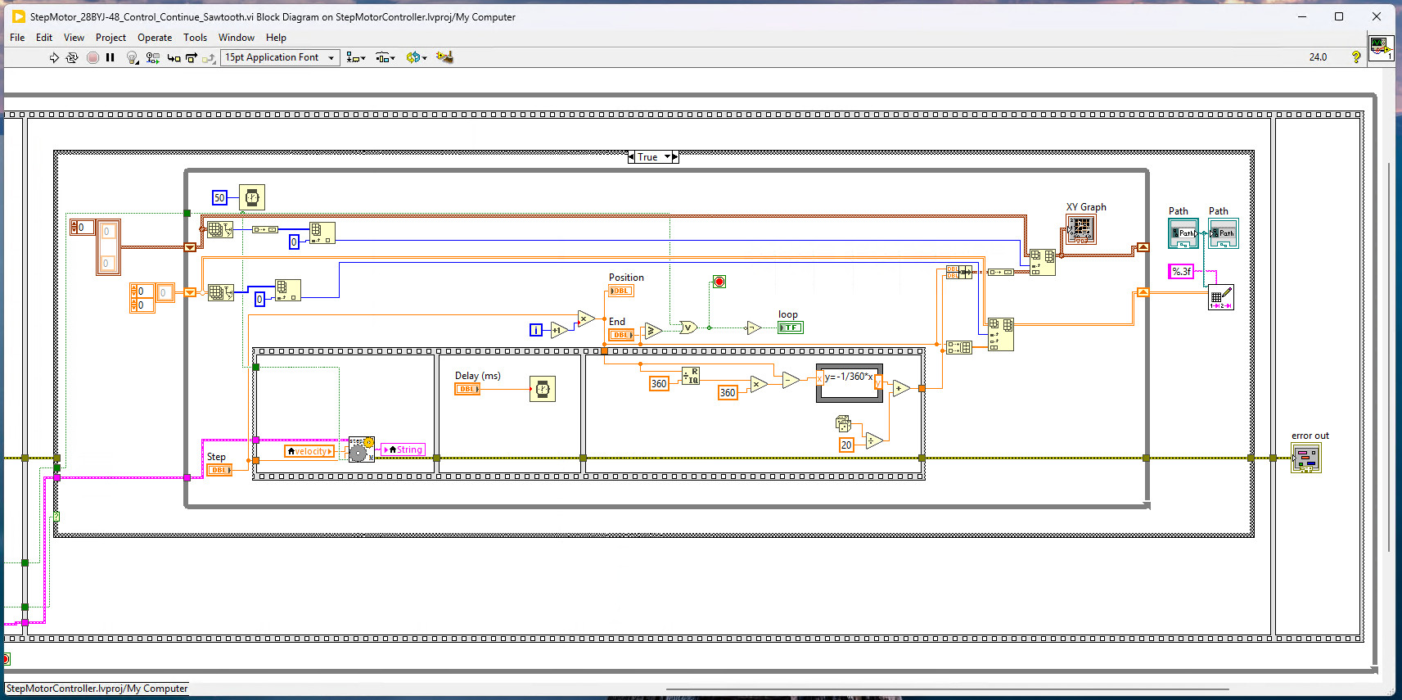Open the 15pt Application Font dropdown
The height and width of the screenshot is (700, 1402).
(280, 57)
